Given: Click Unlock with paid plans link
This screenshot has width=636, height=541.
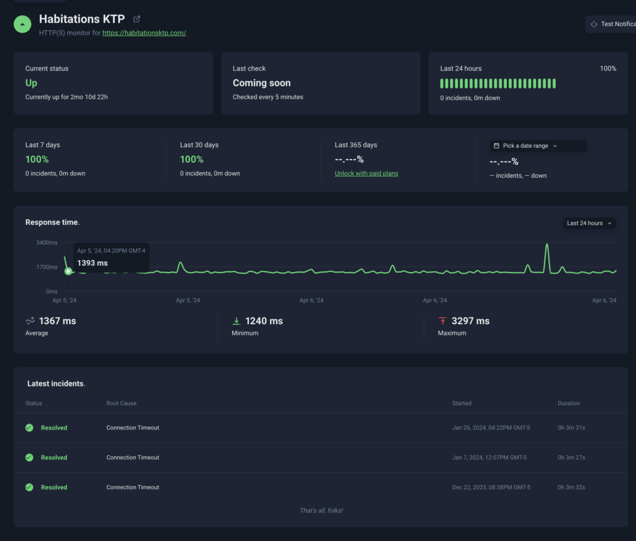Looking at the screenshot, I should click(x=366, y=174).
